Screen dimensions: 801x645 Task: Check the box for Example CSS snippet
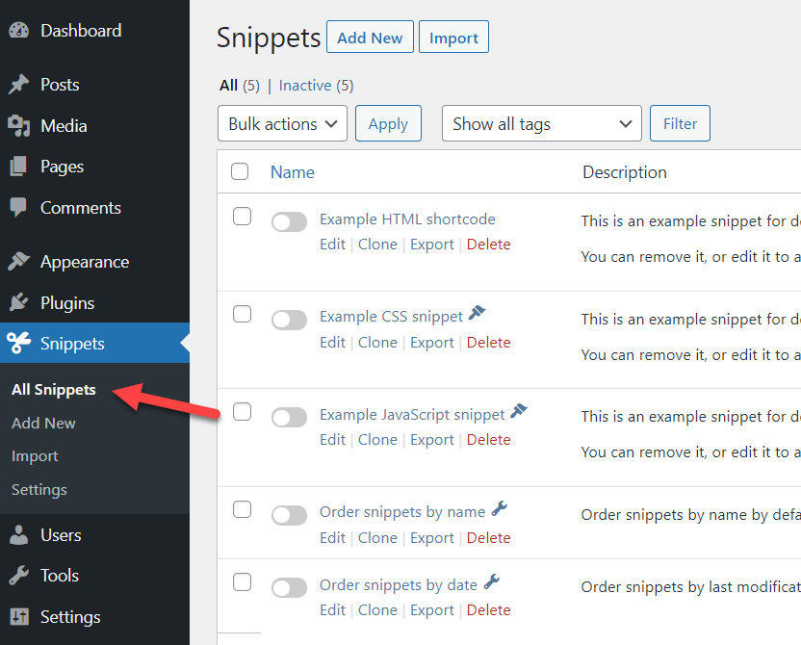pos(243,314)
